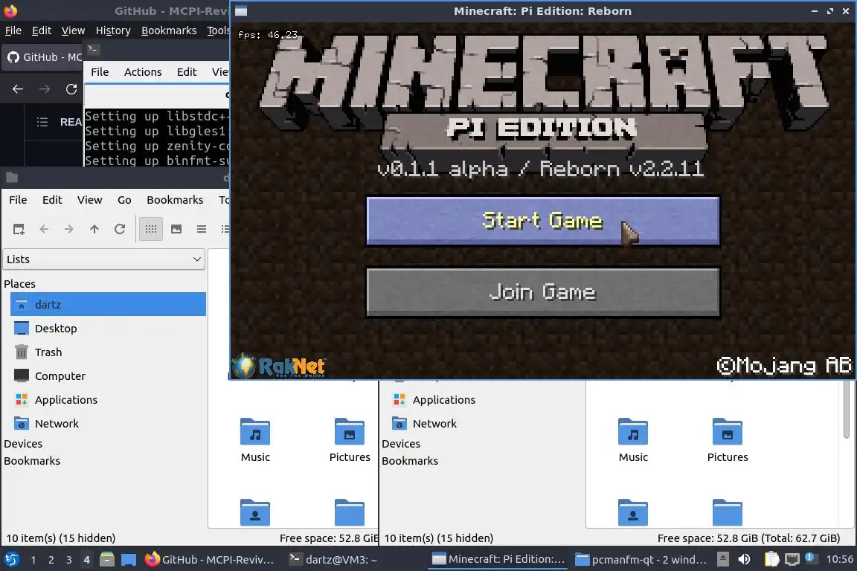Open the terminal File menu
Screen dimensions: 857x571
(100, 72)
